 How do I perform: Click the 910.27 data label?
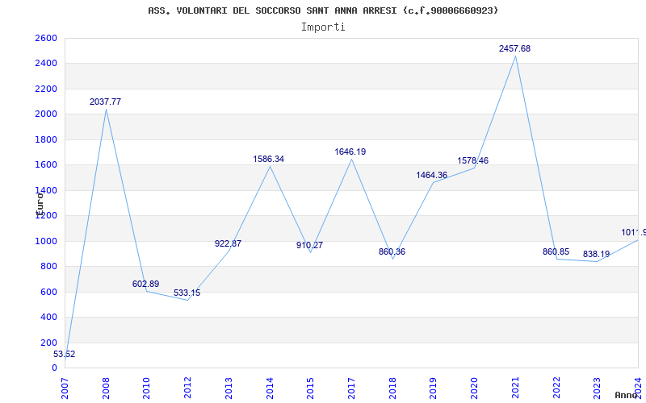tap(310, 246)
